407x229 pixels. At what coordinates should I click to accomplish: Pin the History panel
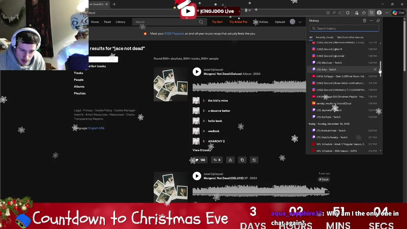(378, 21)
